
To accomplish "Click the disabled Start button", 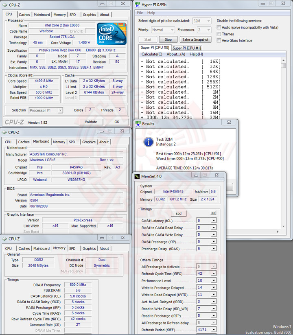I will tap(148, 39).
